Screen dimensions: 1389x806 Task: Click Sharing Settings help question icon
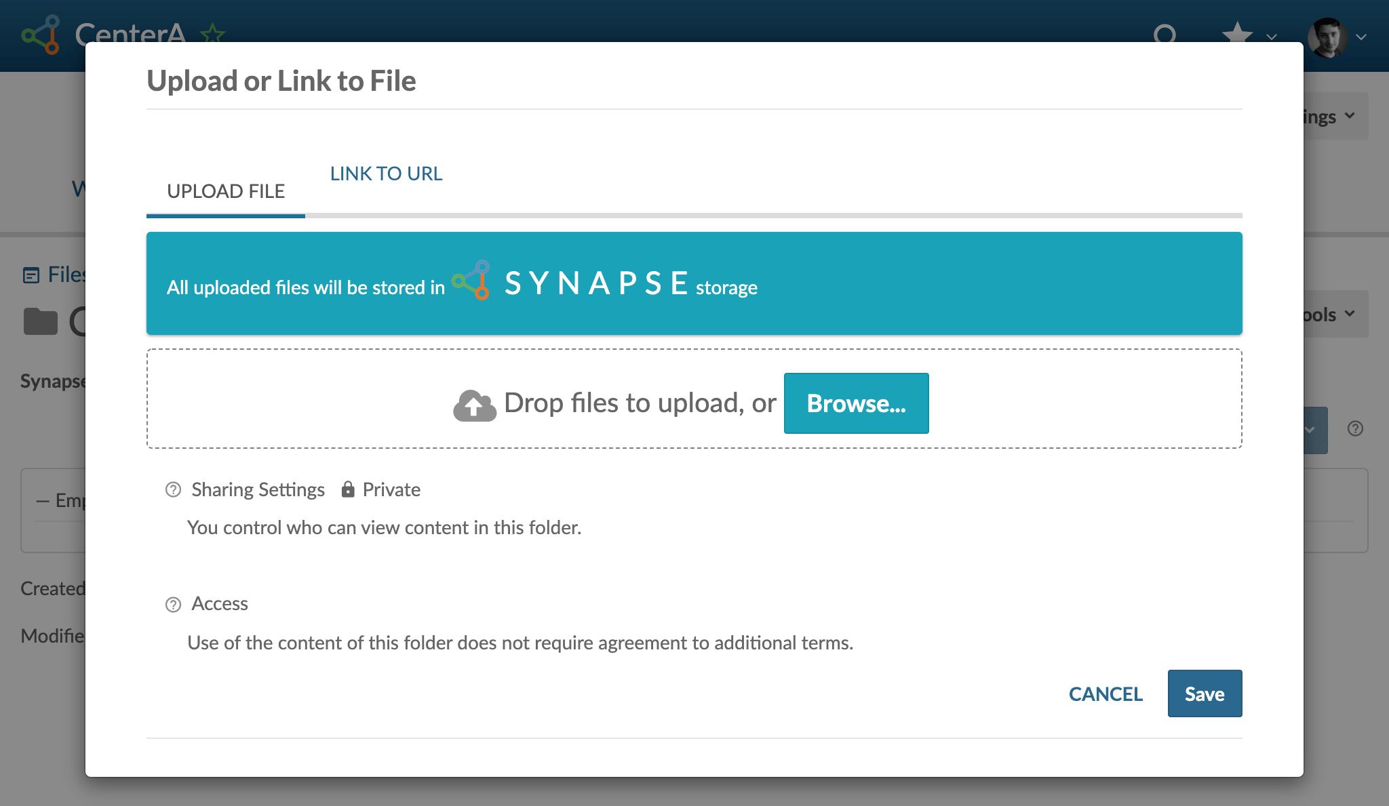173,489
